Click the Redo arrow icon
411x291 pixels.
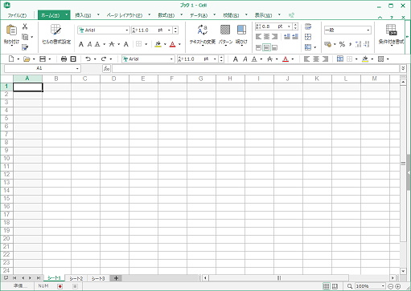104,59
